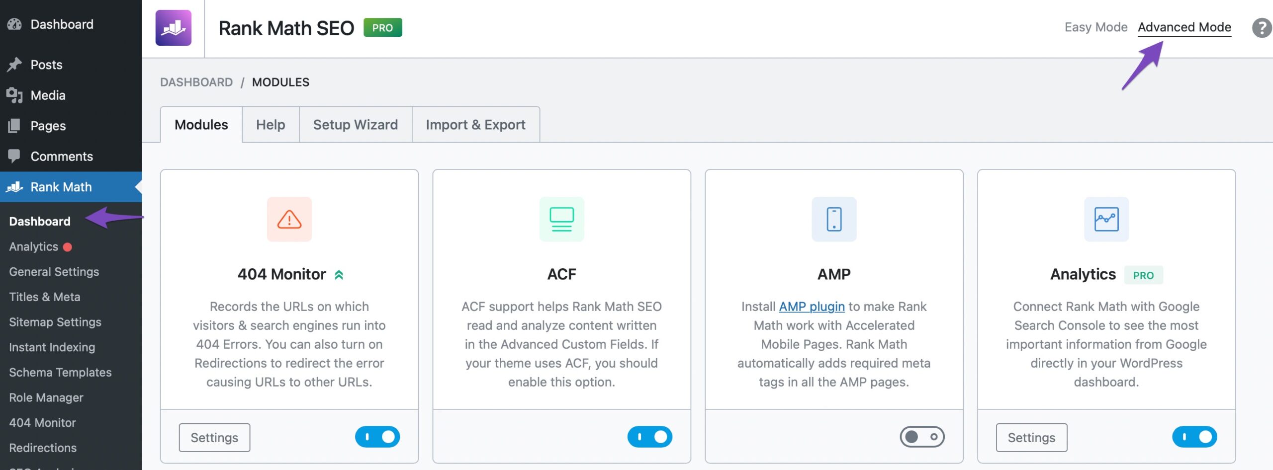Open Media menu item

point(71,95)
